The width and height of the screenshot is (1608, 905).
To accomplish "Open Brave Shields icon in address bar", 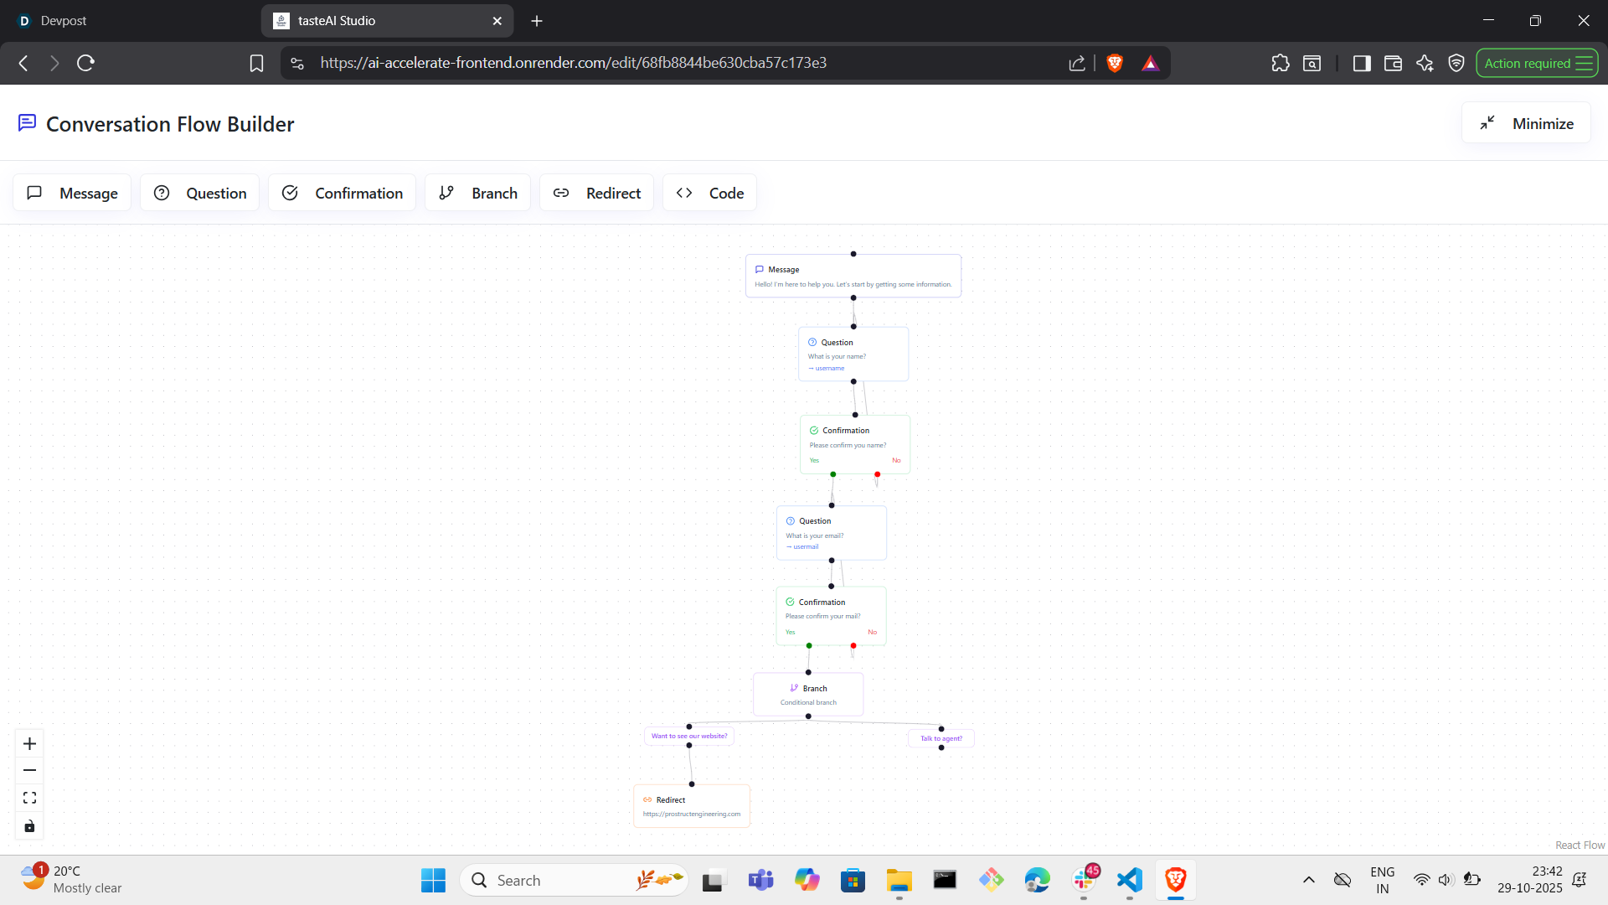I will [1115, 63].
